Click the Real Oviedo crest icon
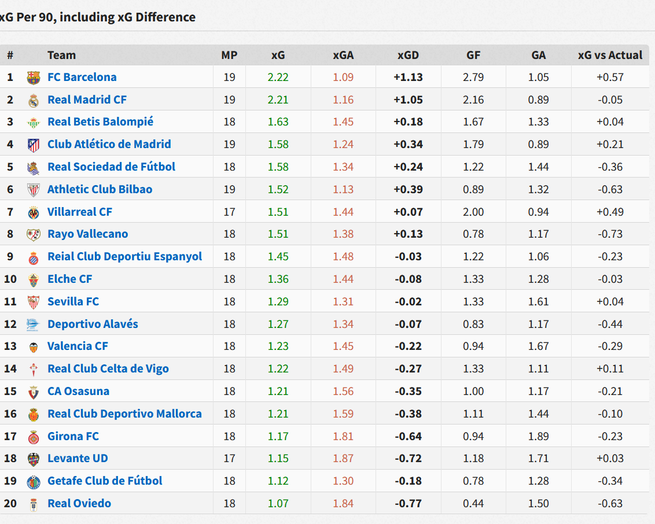This screenshot has height=524, width=655. point(34,504)
